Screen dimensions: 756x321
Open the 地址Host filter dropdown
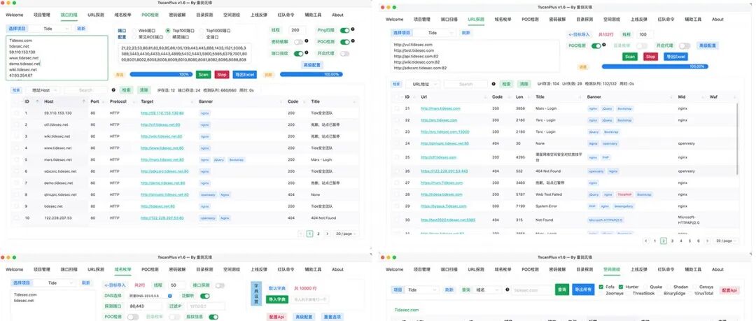pos(43,90)
